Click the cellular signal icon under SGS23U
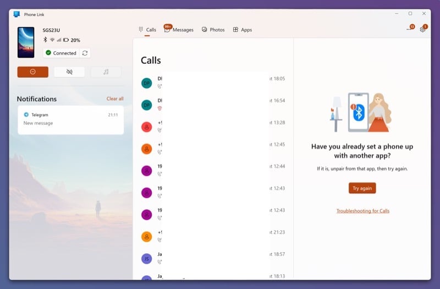Screen dimensions: 440x289 pyautogui.click(x=59, y=40)
